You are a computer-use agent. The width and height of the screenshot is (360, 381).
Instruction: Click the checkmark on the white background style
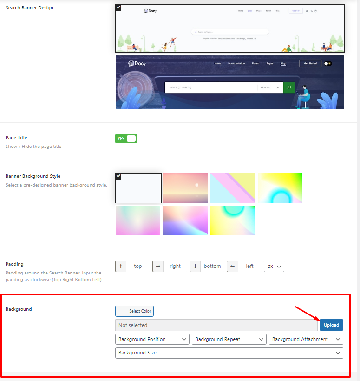pyautogui.click(x=118, y=176)
